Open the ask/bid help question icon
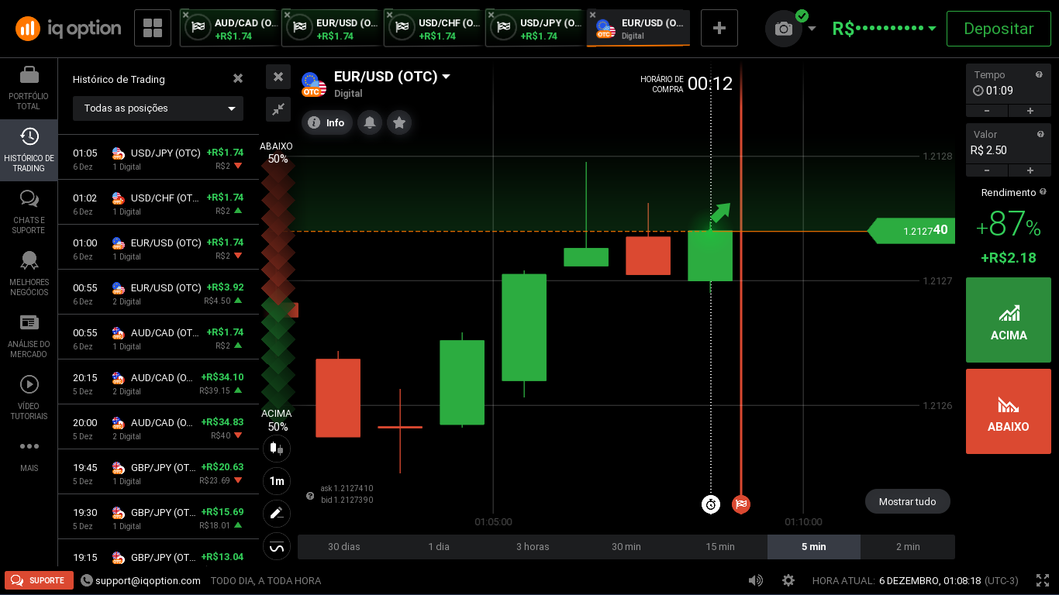This screenshot has width=1059, height=595. pyautogui.click(x=310, y=495)
